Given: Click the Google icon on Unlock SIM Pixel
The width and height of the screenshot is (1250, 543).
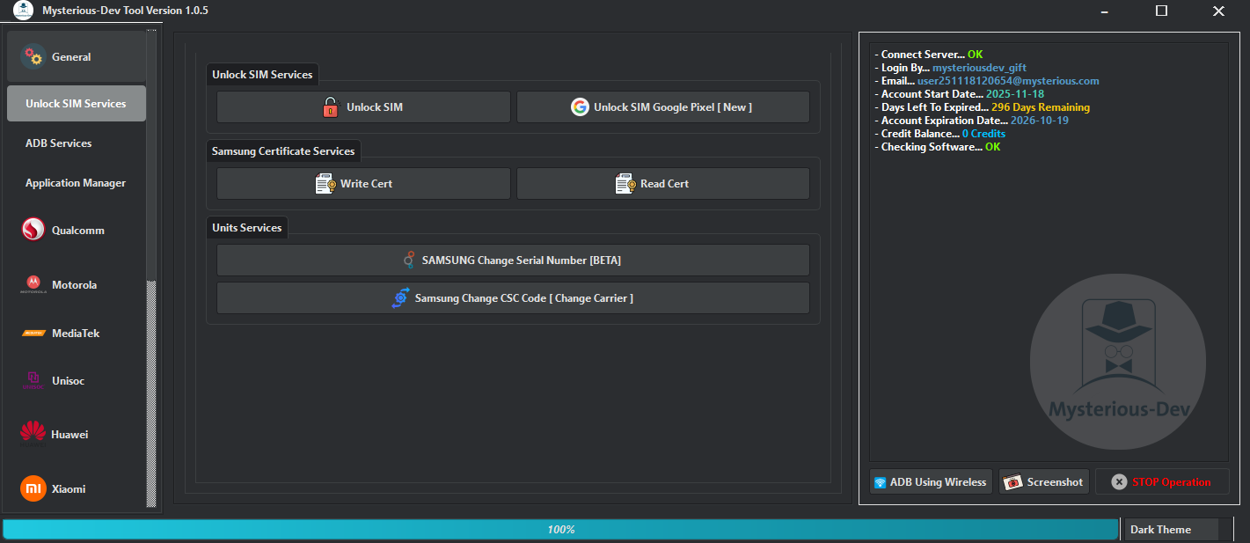Looking at the screenshot, I should coord(581,106).
